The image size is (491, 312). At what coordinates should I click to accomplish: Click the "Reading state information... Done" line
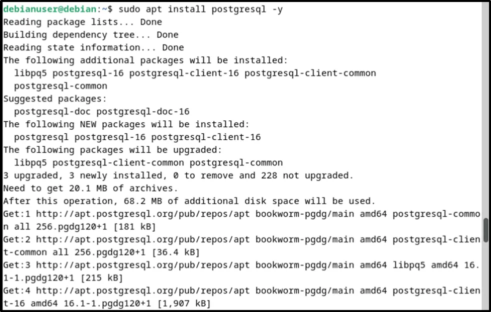(93, 47)
